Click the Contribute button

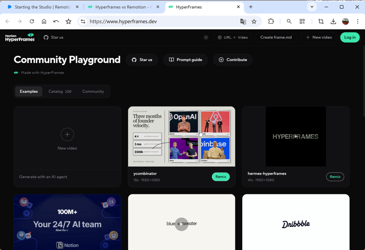tap(233, 60)
